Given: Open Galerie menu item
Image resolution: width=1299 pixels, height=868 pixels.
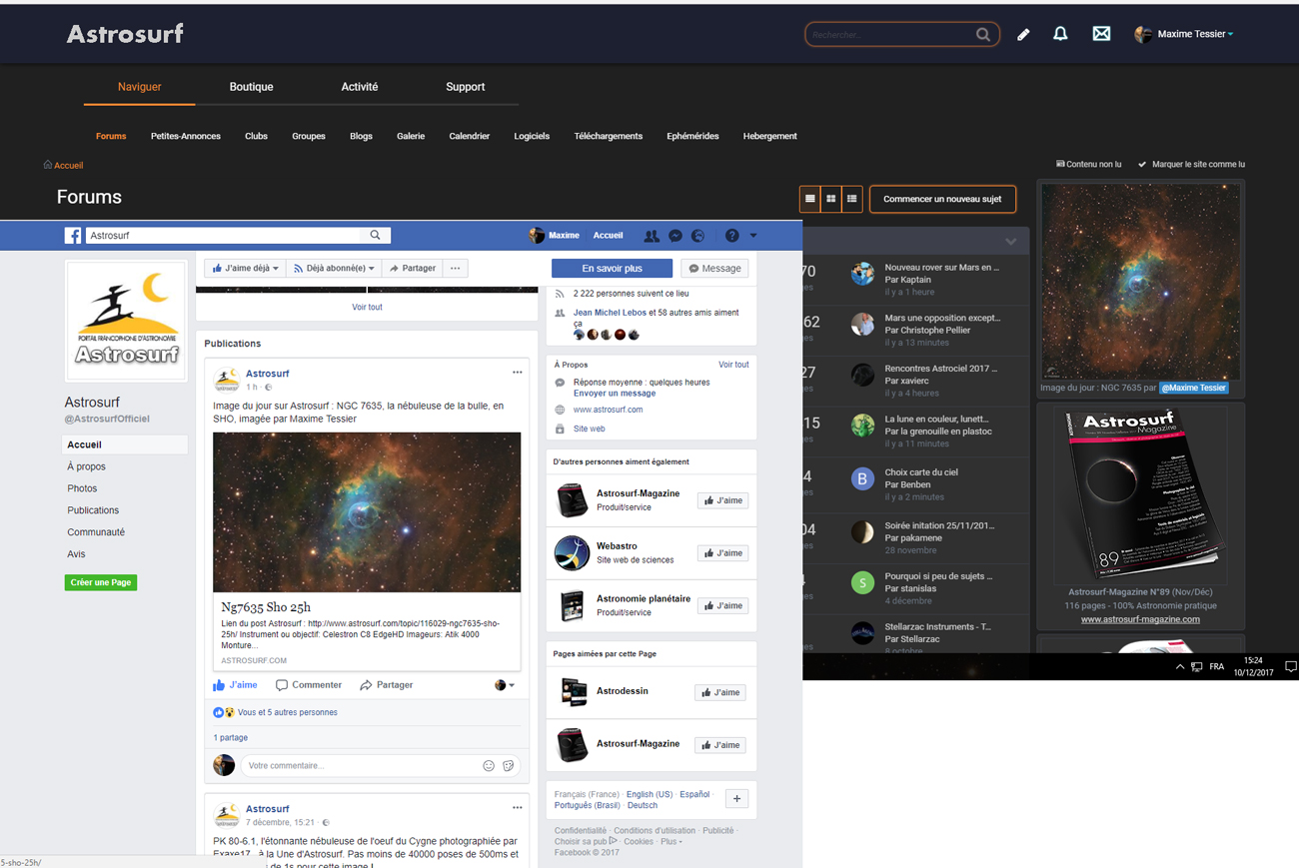Looking at the screenshot, I should click(411, 136).
